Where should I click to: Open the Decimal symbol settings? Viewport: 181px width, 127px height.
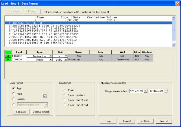(41, 112)
